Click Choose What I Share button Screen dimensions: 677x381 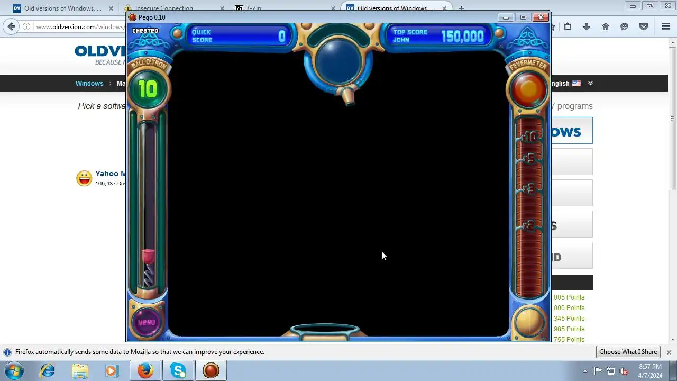point(628,352)
